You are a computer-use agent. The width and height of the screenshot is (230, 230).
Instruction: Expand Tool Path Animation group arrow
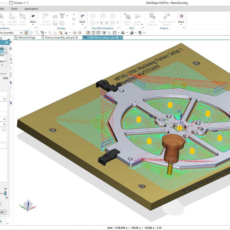point(118,28)
